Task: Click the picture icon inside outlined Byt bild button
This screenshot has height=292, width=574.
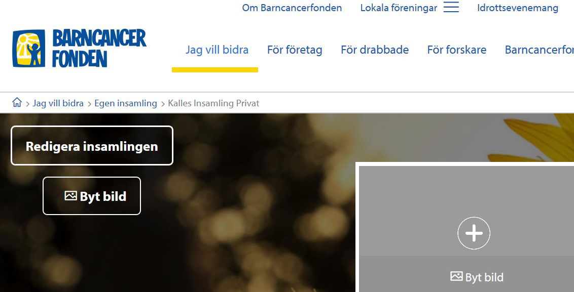Action: click(70, 195)
